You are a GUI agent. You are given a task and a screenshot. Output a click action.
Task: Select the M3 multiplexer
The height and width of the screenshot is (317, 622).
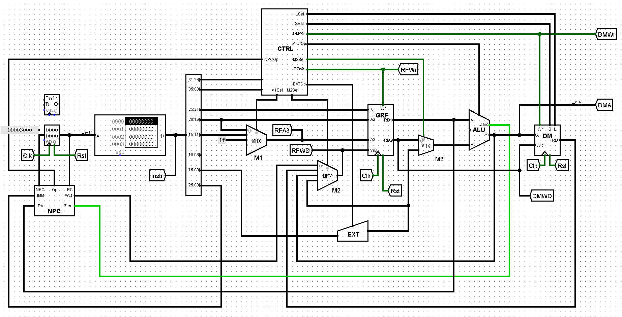(x=426, y=145)
